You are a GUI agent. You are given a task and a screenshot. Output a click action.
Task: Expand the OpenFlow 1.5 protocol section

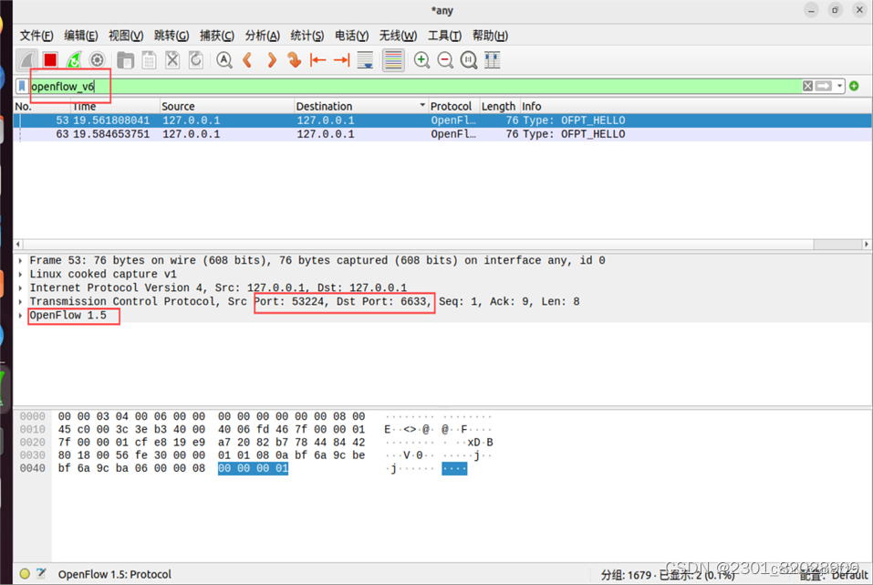click(x=20, y=315)
